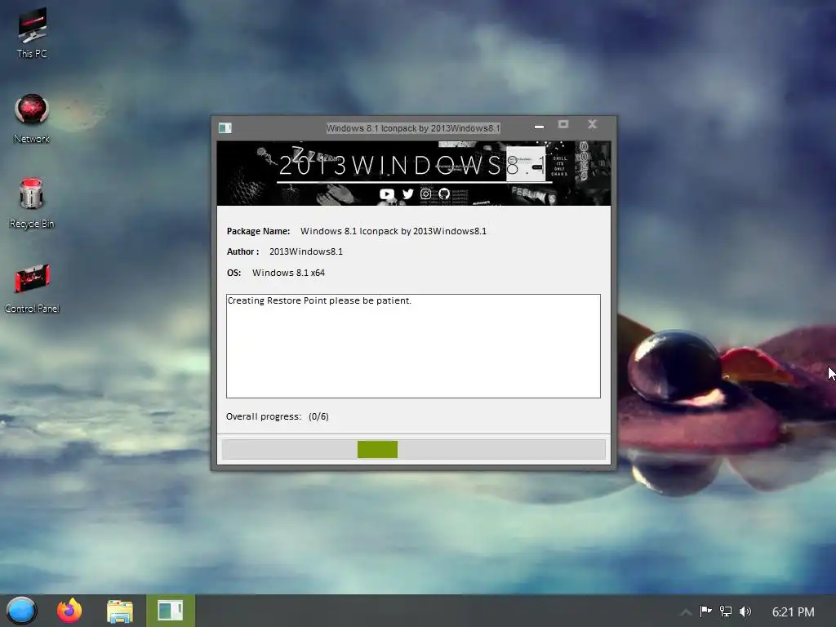This screenshot has height=627, width=836.
Task: Show hidden tray icons chevron
Action: pos(686,612)
